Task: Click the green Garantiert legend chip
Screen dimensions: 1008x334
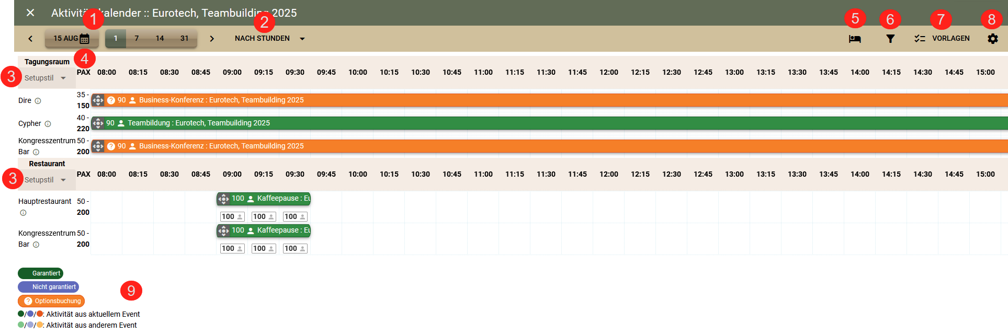Action: [41, 273]
